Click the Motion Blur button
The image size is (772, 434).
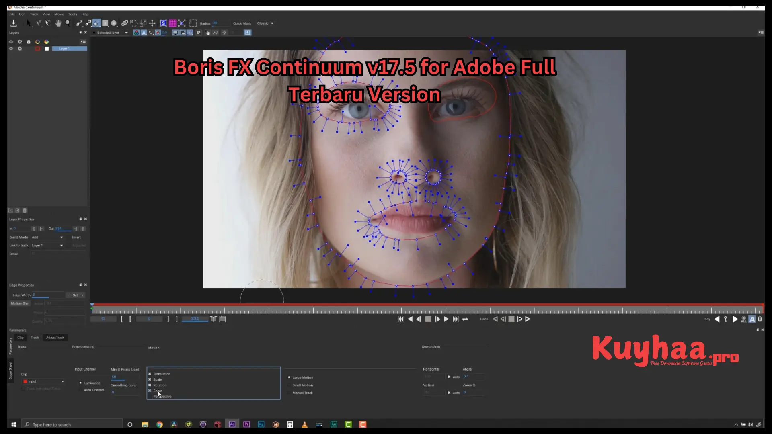20,303
